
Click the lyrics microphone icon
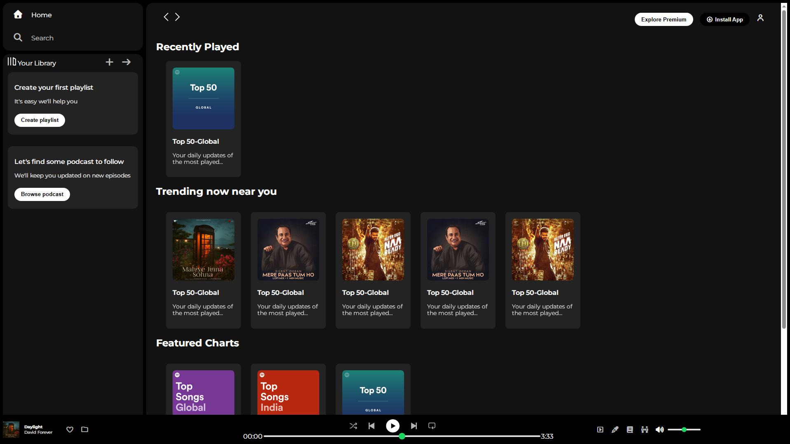tap(615, 430)
